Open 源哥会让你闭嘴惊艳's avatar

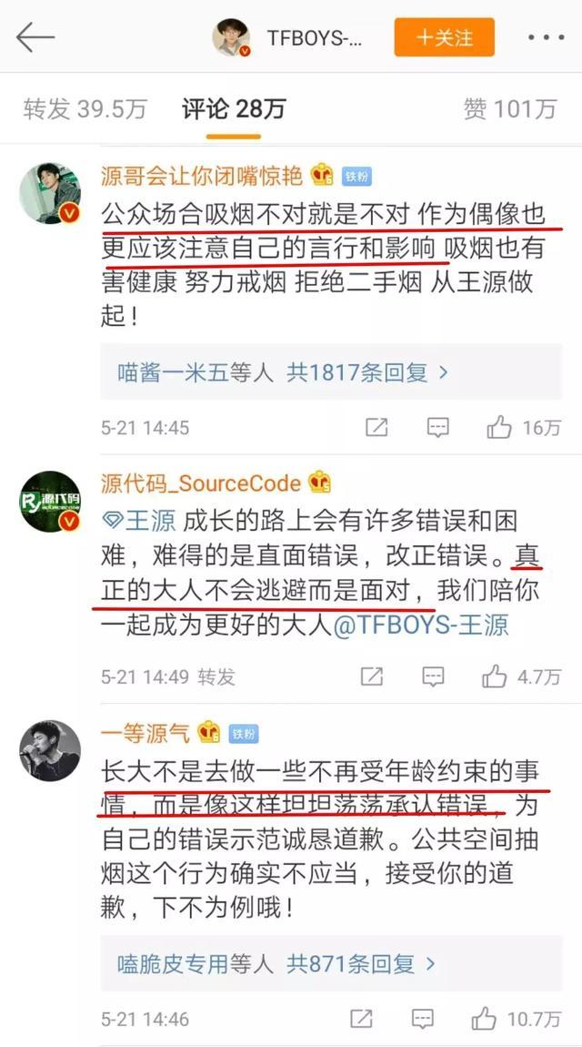pyautogui.click(x=50, y=193)
